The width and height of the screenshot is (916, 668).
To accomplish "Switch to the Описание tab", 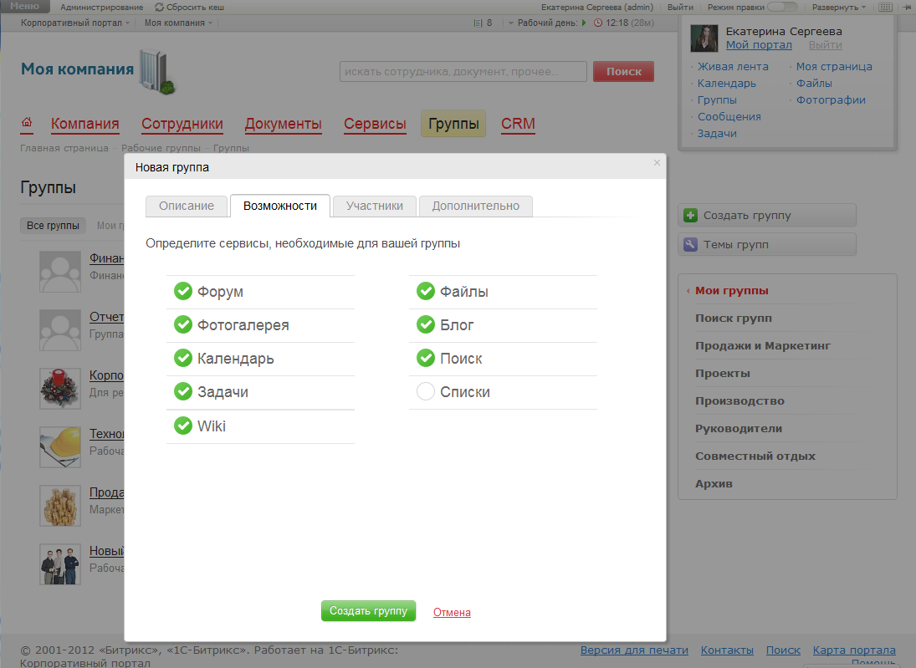I will tap(187, 206).
